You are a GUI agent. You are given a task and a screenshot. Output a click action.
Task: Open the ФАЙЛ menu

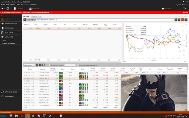pos(3,5)
